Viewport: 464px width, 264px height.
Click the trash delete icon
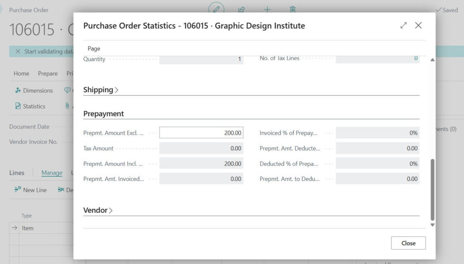pos(293,9)
